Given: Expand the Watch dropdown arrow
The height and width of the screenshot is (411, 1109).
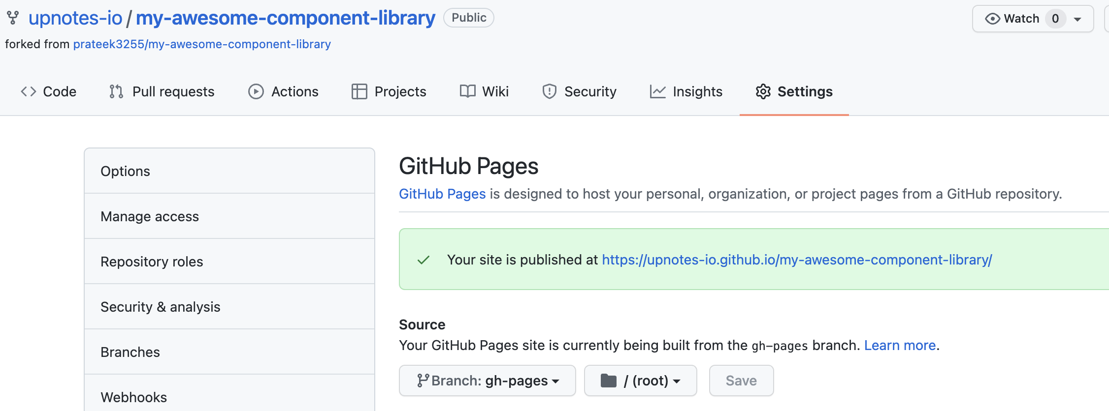Looking at the screenshot, I should (x=1077, y=19).
